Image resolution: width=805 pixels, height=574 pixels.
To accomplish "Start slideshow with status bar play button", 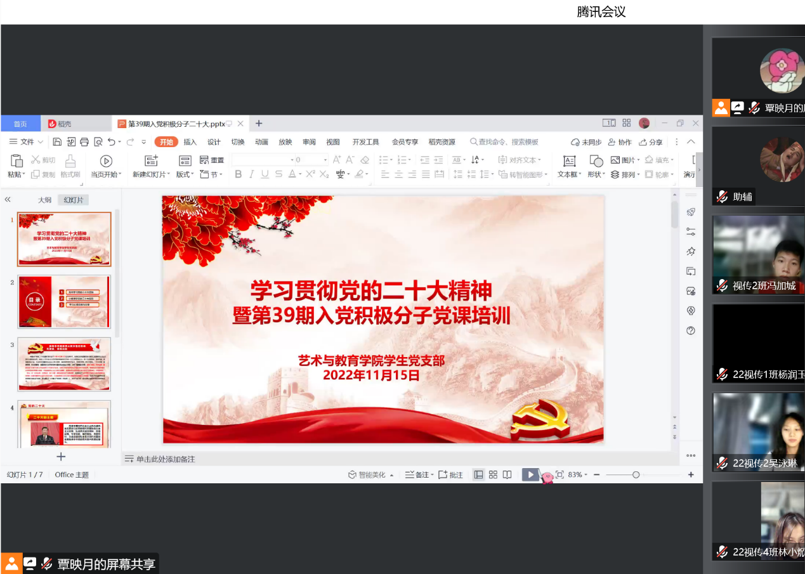I will [530, 474].
